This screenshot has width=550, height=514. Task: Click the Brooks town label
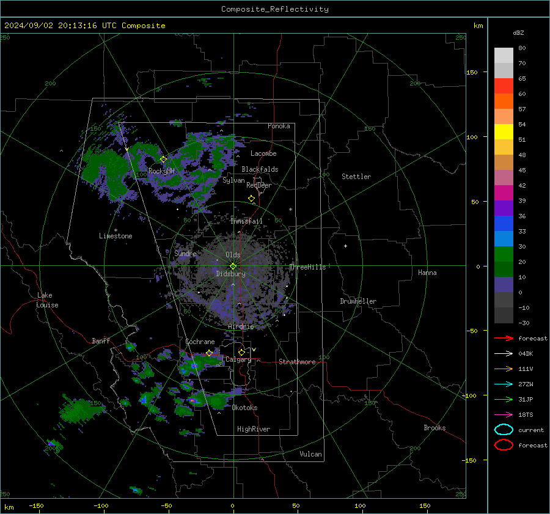435,428
